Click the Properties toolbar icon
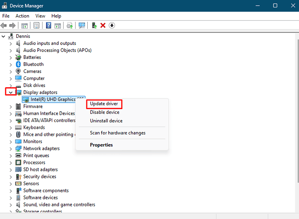Viewport: 299px width, 219px height. pos(36,25)
